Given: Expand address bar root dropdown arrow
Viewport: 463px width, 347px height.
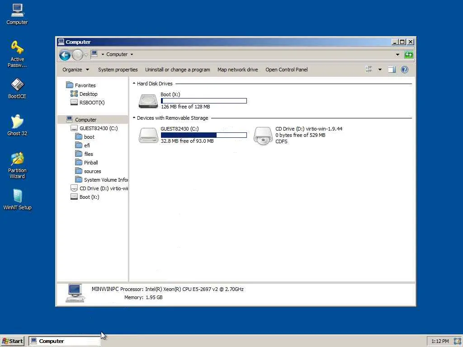Looking at the screenshot, I should [x=103, y=54].
